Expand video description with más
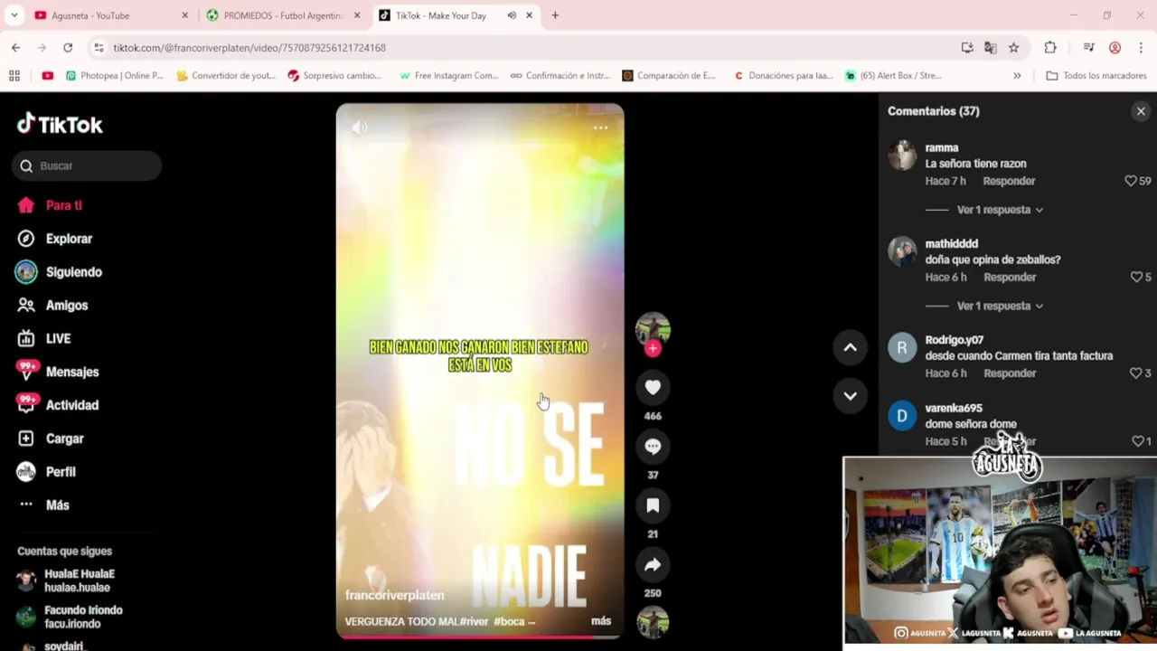1157x651 pixels. tap(601, 621)
